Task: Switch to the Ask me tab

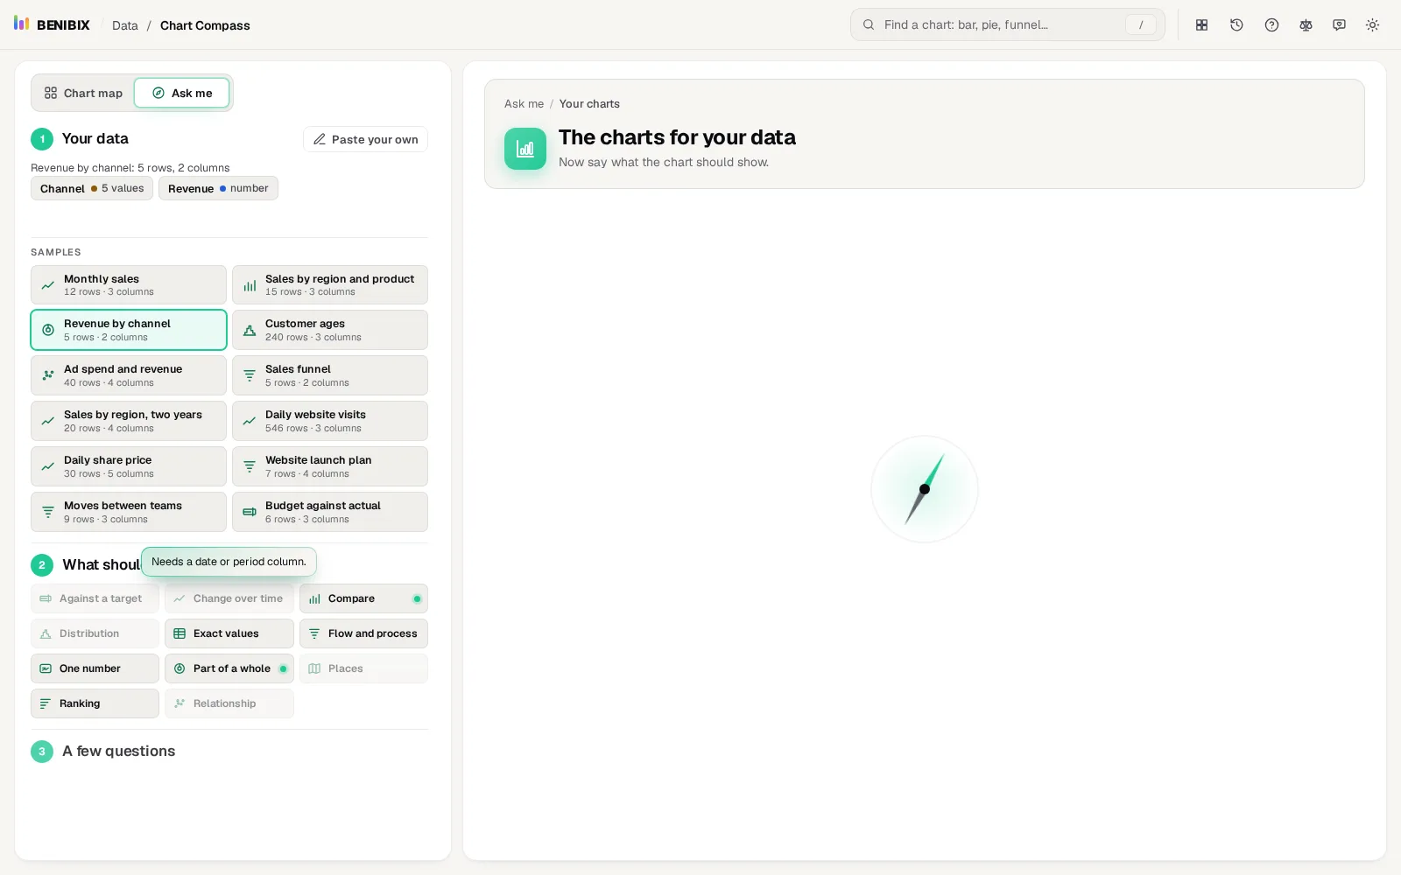Action: (x=182, y=93)
